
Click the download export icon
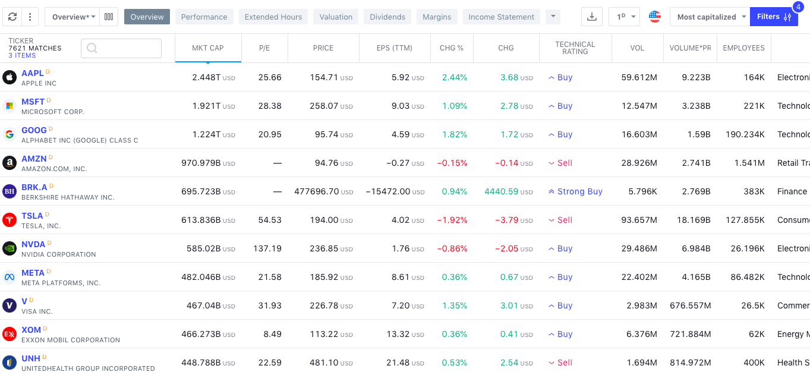(x=591, y=17)
